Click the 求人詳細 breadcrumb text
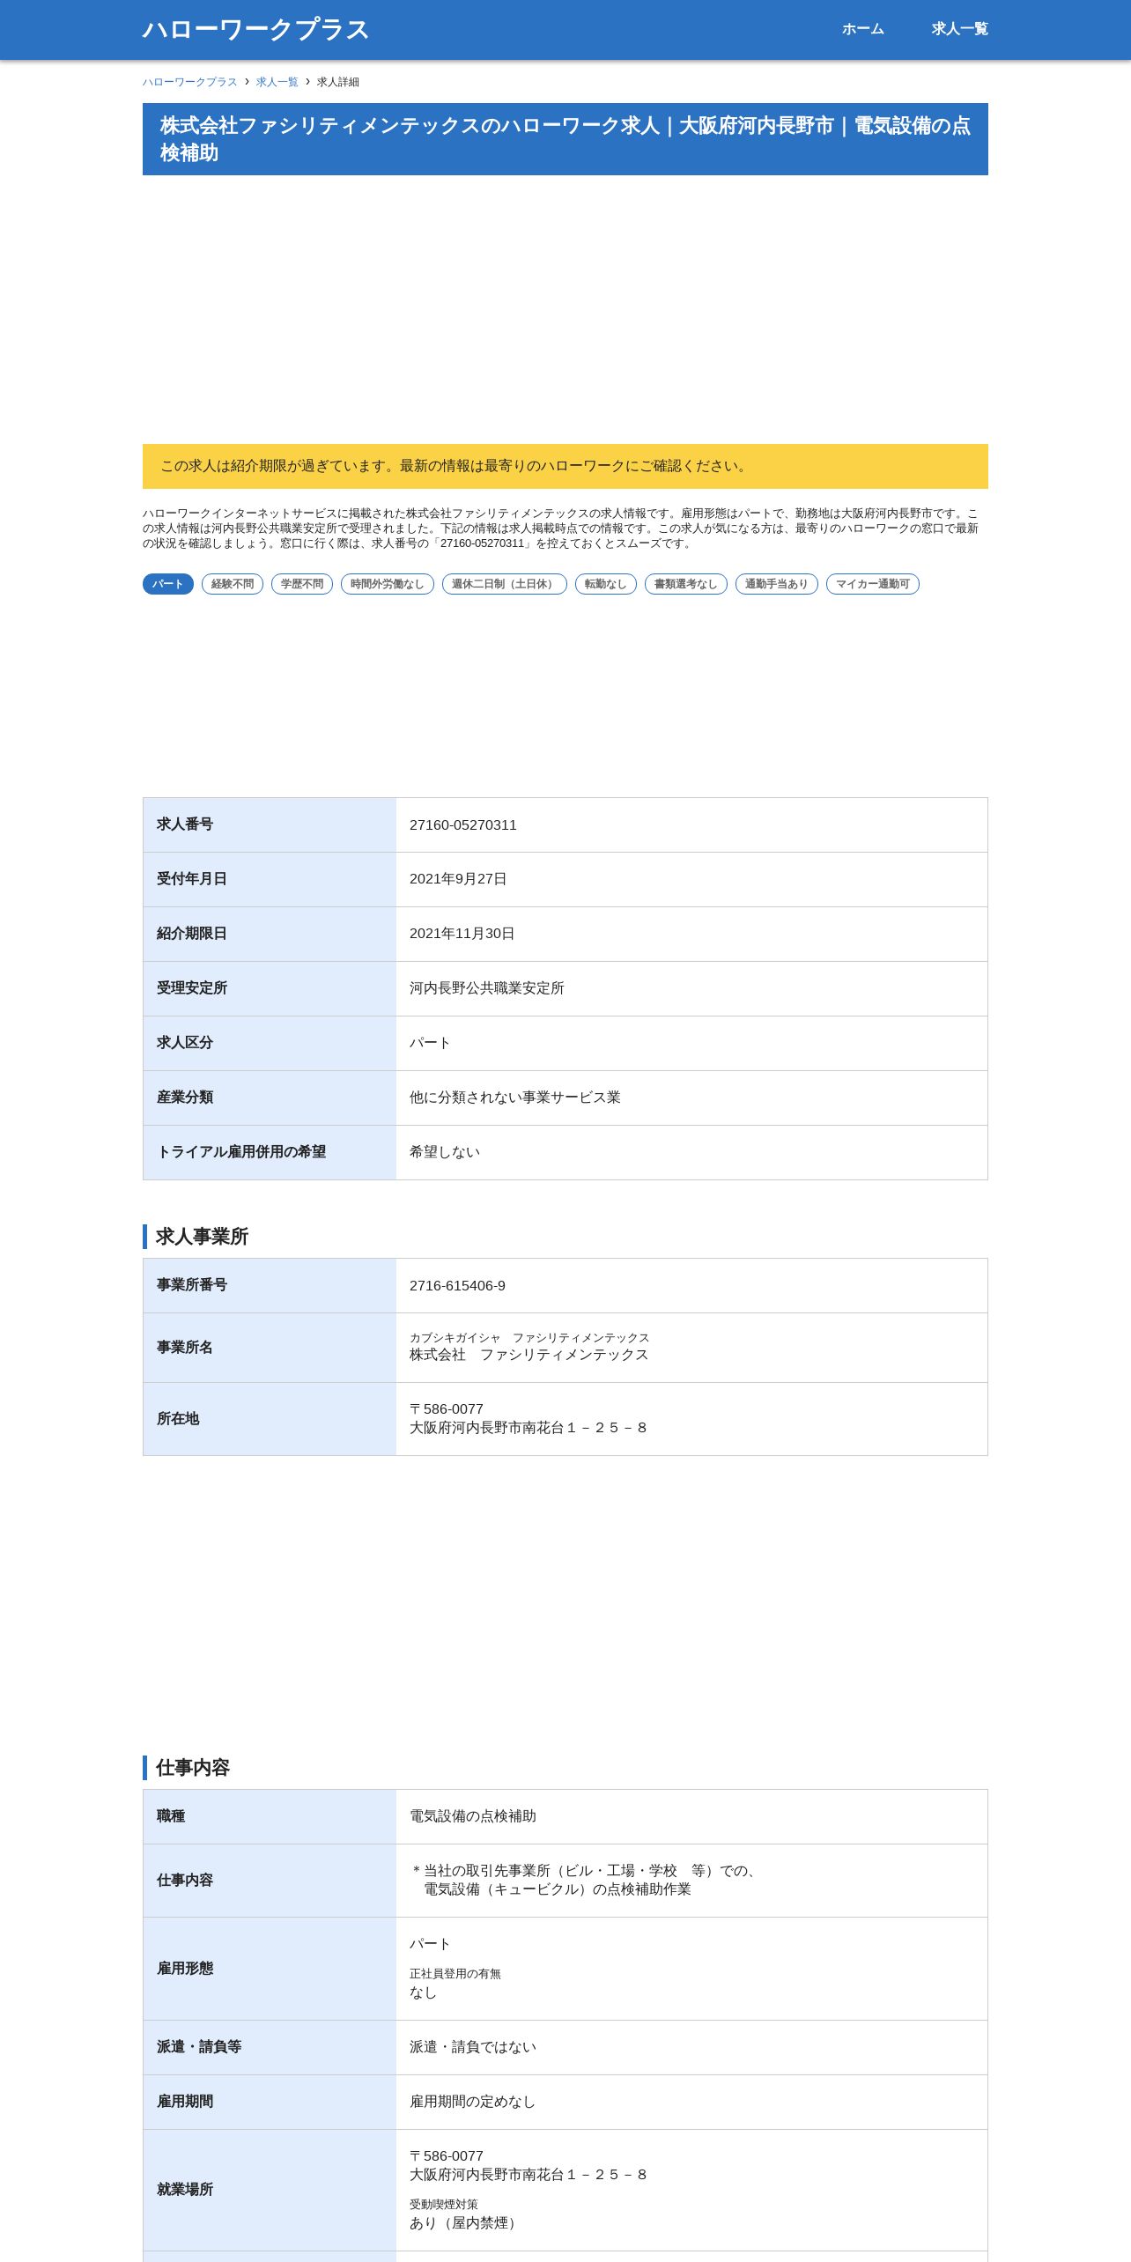Viewport: 1131px width, 2262px height. (x=338, y=82)
